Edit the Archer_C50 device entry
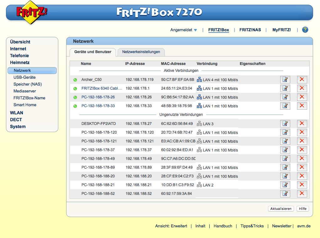This screenshot has height=238, width=320. tap(285, 80)
